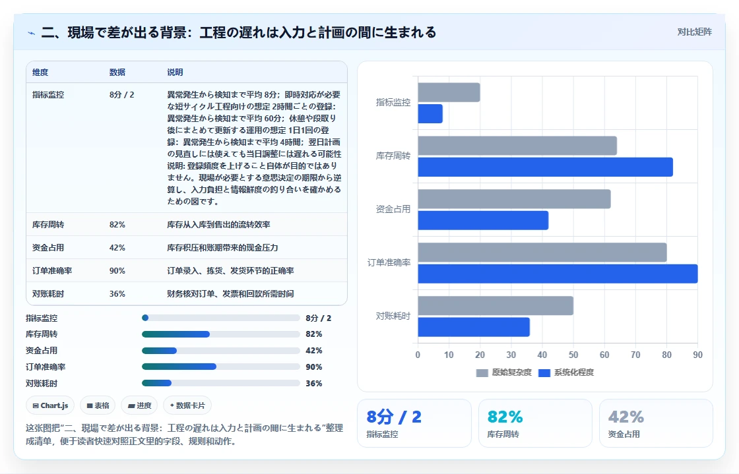The width and height of the screenshot is (739, 474).
Task: Open the 42% 资金占用 data card
Action: point(656,423)
